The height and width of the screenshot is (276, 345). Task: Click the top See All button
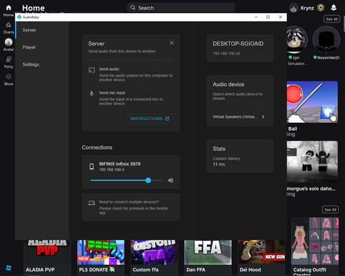coord(332,19)
